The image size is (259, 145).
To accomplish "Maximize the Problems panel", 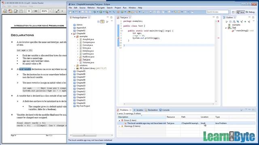I will pos(253,110).
